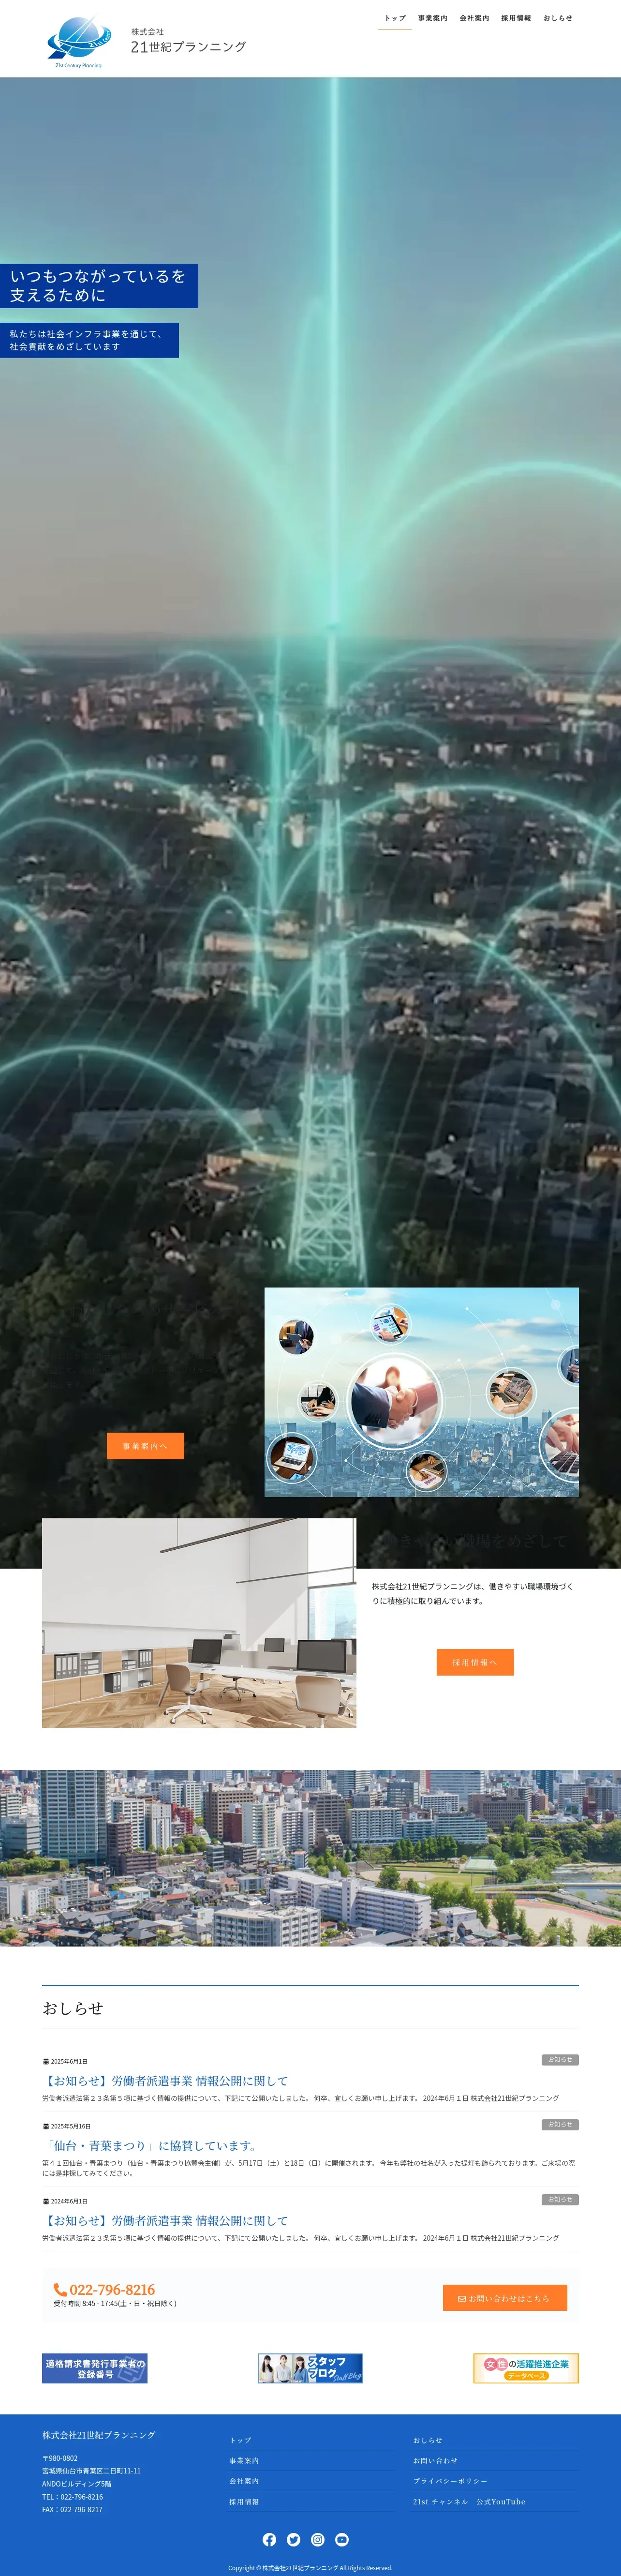
Task: Open footer 21st チャンネル 公式YouTube link
Action: pos(469,2502)
